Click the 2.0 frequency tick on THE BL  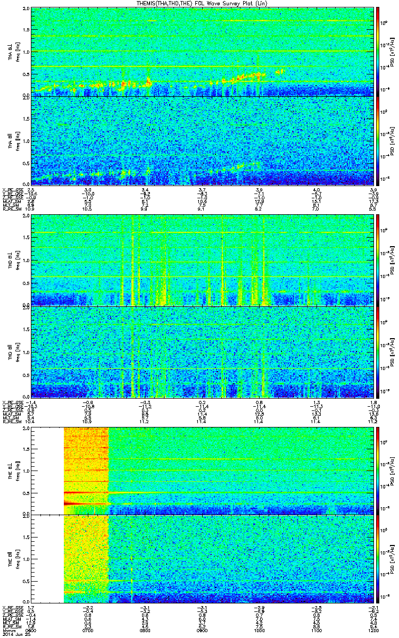(x=26, y=429)
